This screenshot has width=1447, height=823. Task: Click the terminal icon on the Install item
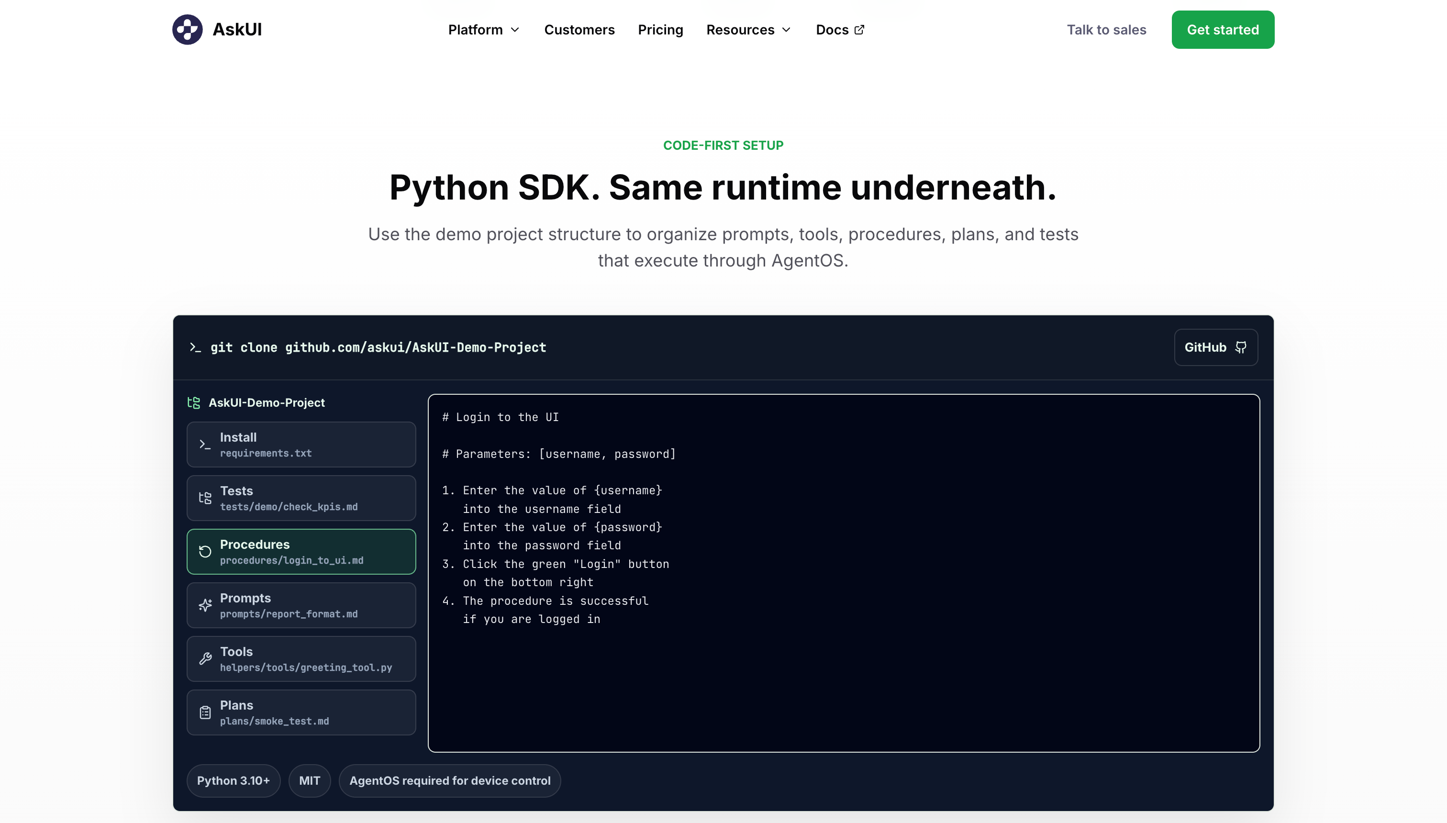[x=205, y=445]
